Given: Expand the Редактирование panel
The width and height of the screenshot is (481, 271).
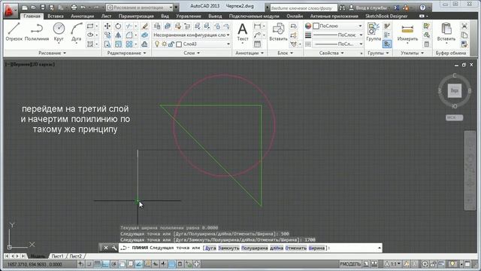Looking at the screenshot, I should [126, 53].
